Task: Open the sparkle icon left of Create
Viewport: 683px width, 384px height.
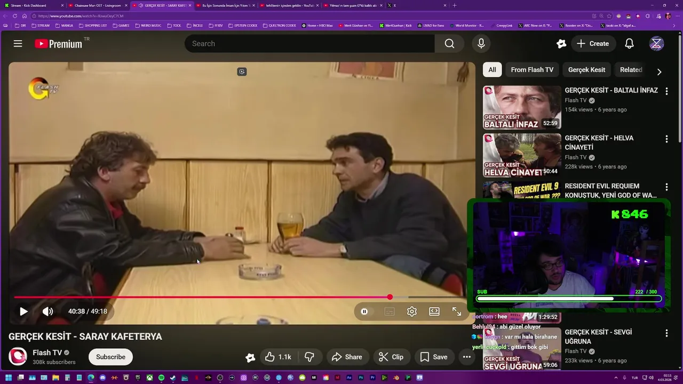Action: [561, 44]
